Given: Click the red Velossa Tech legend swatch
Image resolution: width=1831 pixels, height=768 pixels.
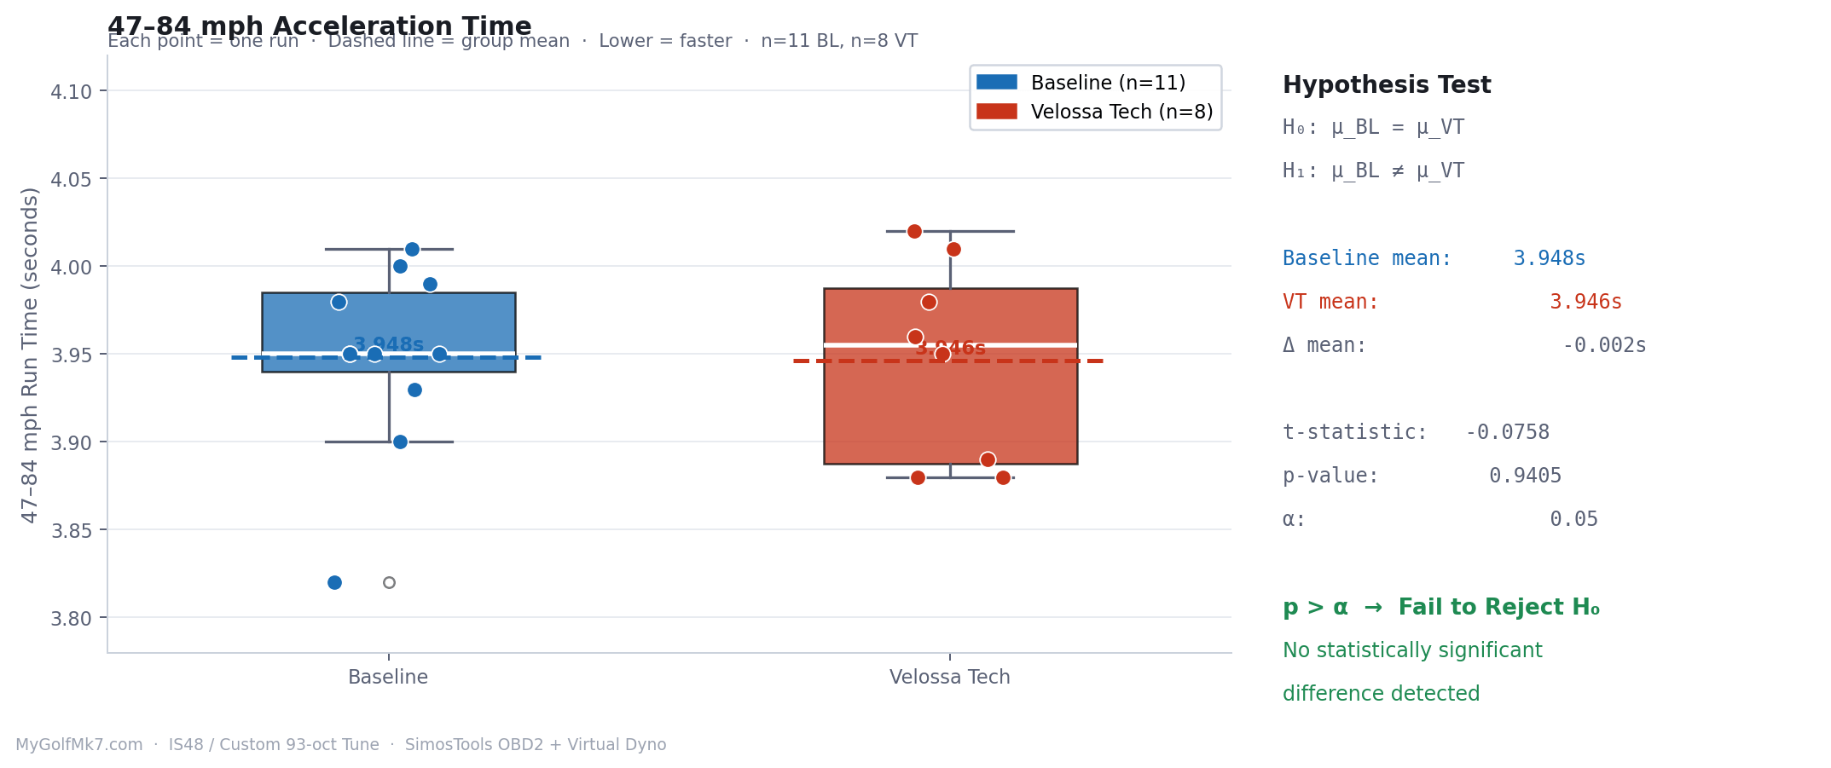Looking at the screenshot, I should [x=996, y=112].
